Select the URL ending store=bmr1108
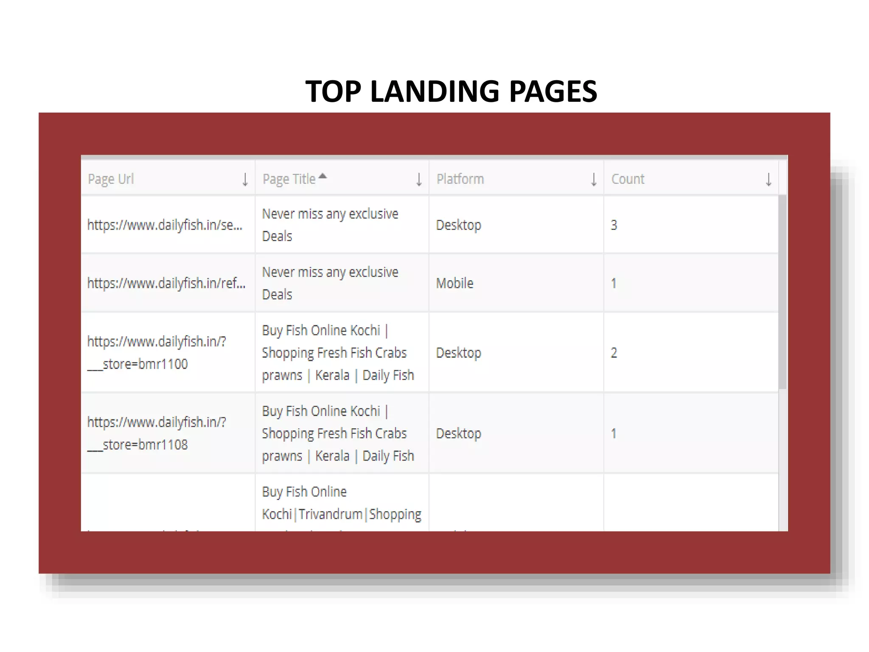Viewport: 869px width, 652px height. tap(157, 433)
